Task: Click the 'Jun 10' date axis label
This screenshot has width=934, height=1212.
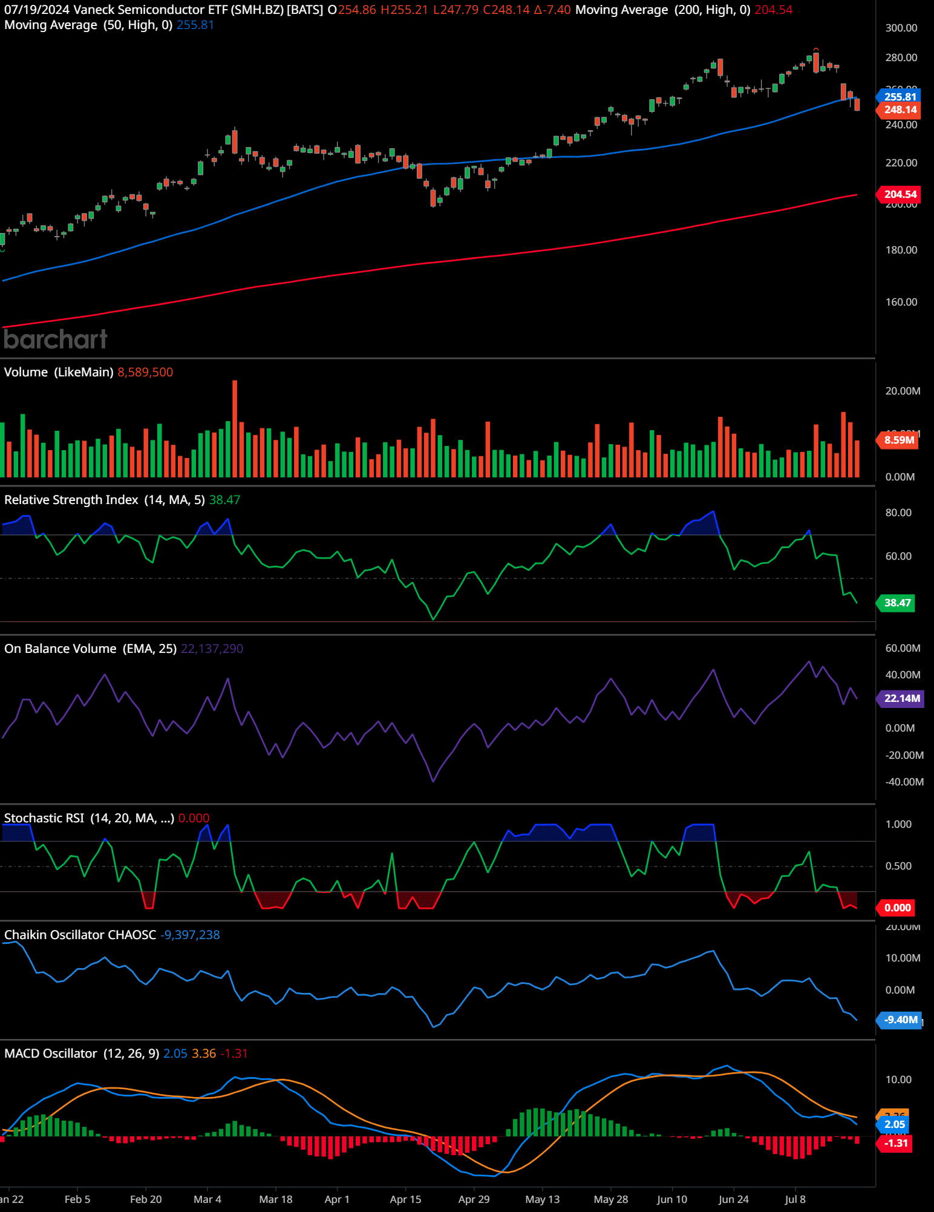Action: coord(672,1199)
